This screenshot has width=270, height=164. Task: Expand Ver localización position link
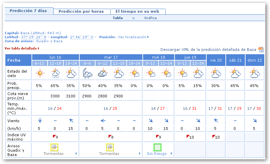pyautogui.click(x=133, y=37)
